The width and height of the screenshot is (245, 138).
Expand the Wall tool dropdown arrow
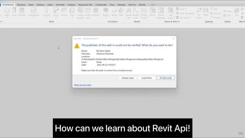pyautogui.click(x=7, y=17)
